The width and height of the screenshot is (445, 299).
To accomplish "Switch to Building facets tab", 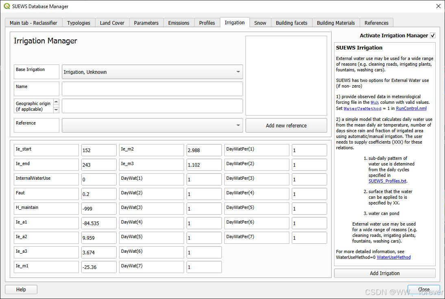I will 291,23.
